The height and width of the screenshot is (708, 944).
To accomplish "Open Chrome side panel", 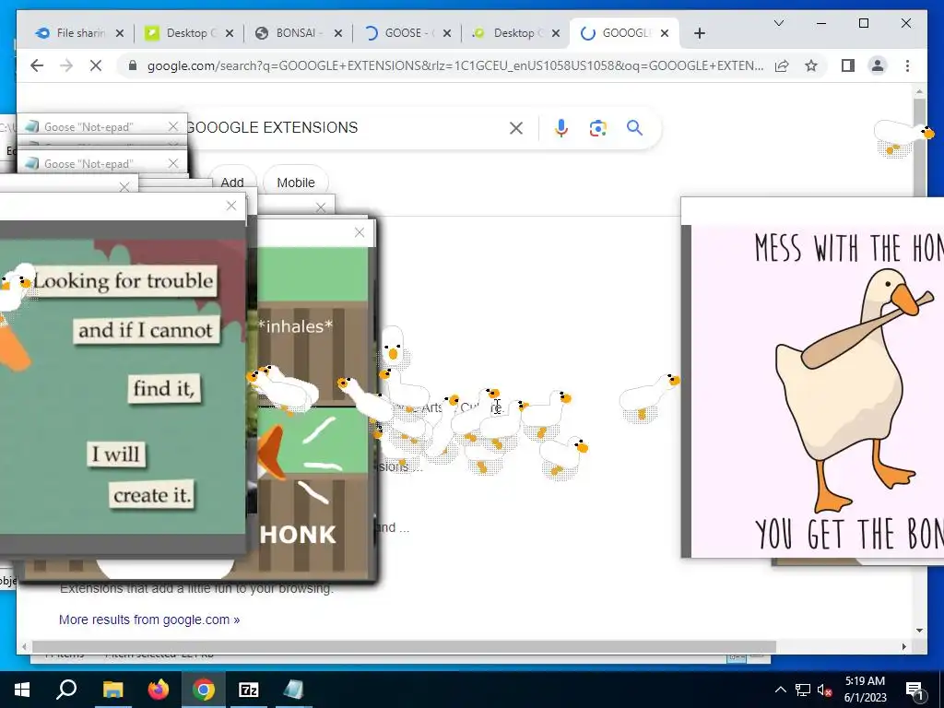I will [848, 65].
